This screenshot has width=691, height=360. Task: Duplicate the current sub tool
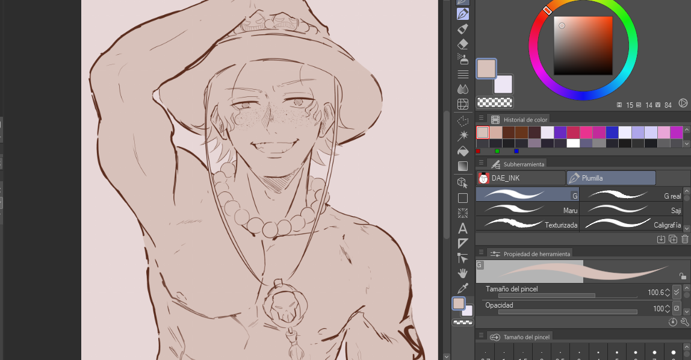[x=673, y=239]
